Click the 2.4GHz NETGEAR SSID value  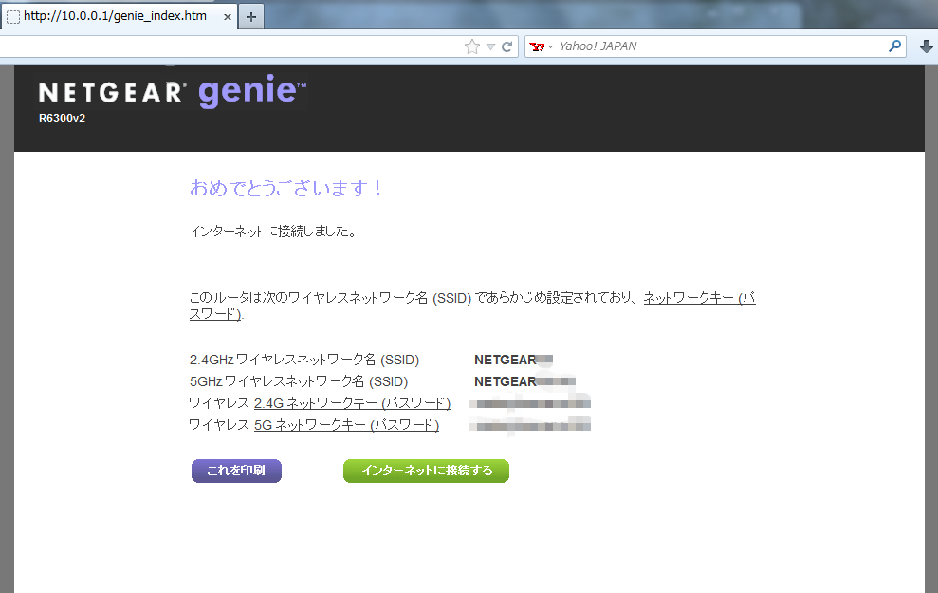[513, 360]
